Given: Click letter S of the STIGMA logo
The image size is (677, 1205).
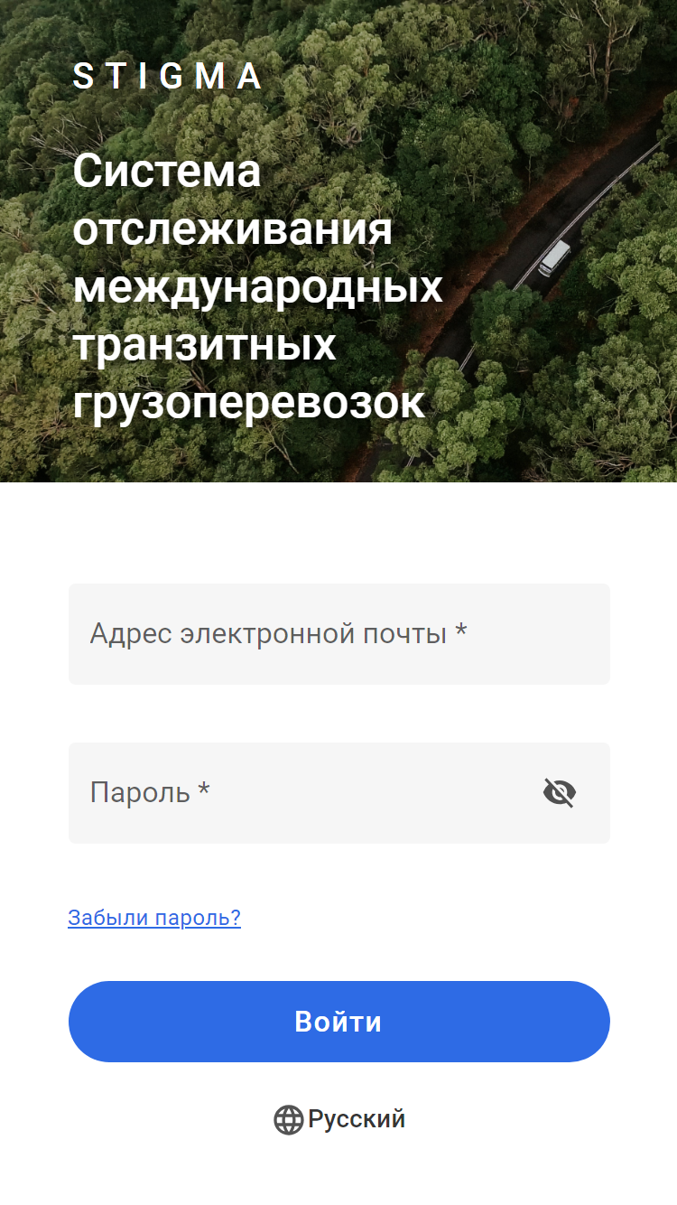Looking at the screenshot, I should [x=82, y=77].
